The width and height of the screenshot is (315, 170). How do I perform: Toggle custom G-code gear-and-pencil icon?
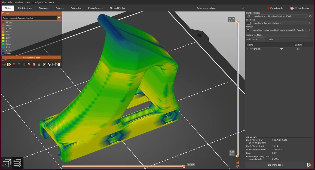click(x=44, y=64)
